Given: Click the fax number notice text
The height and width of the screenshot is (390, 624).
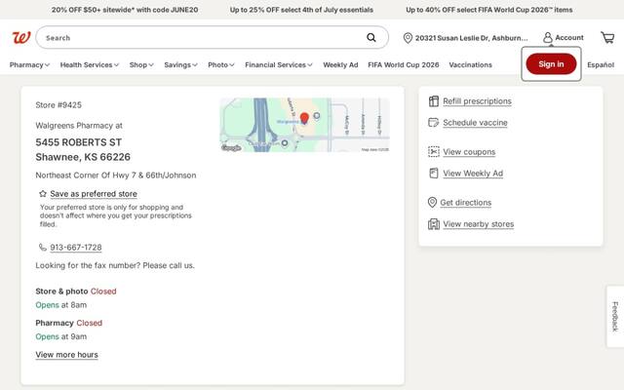Looking at the screenshot, I should (x=115, y=265).
